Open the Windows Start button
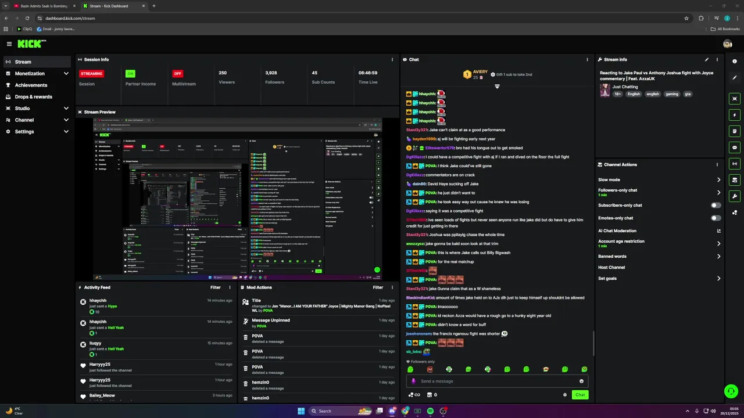The height and width of the screenshot is (418, 744). [x=301, y=411]
